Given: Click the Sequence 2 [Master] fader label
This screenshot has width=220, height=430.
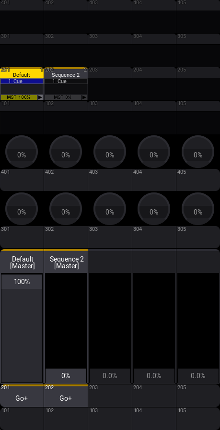Looking at the screenshot, I should point(66,262).
